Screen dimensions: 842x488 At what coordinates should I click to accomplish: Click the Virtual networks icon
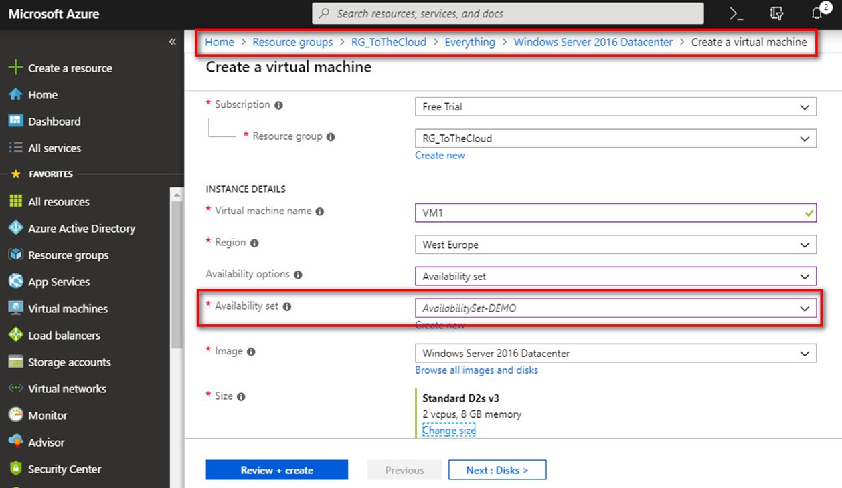[x=15, y=388]
